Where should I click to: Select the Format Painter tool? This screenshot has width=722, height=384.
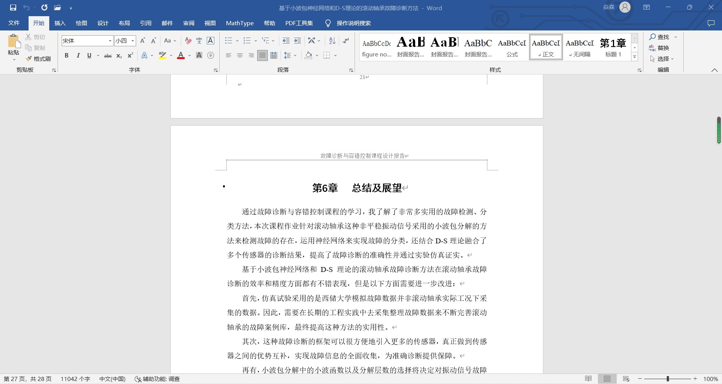point(38,59)
